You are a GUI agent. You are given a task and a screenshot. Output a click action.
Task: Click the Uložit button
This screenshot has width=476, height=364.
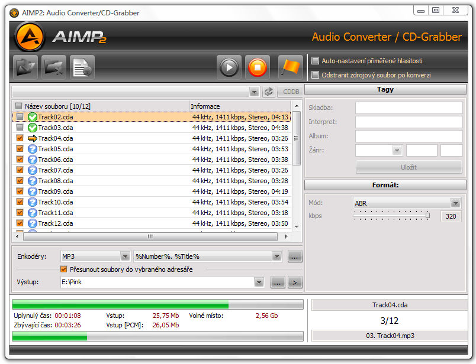pos(409,167)
